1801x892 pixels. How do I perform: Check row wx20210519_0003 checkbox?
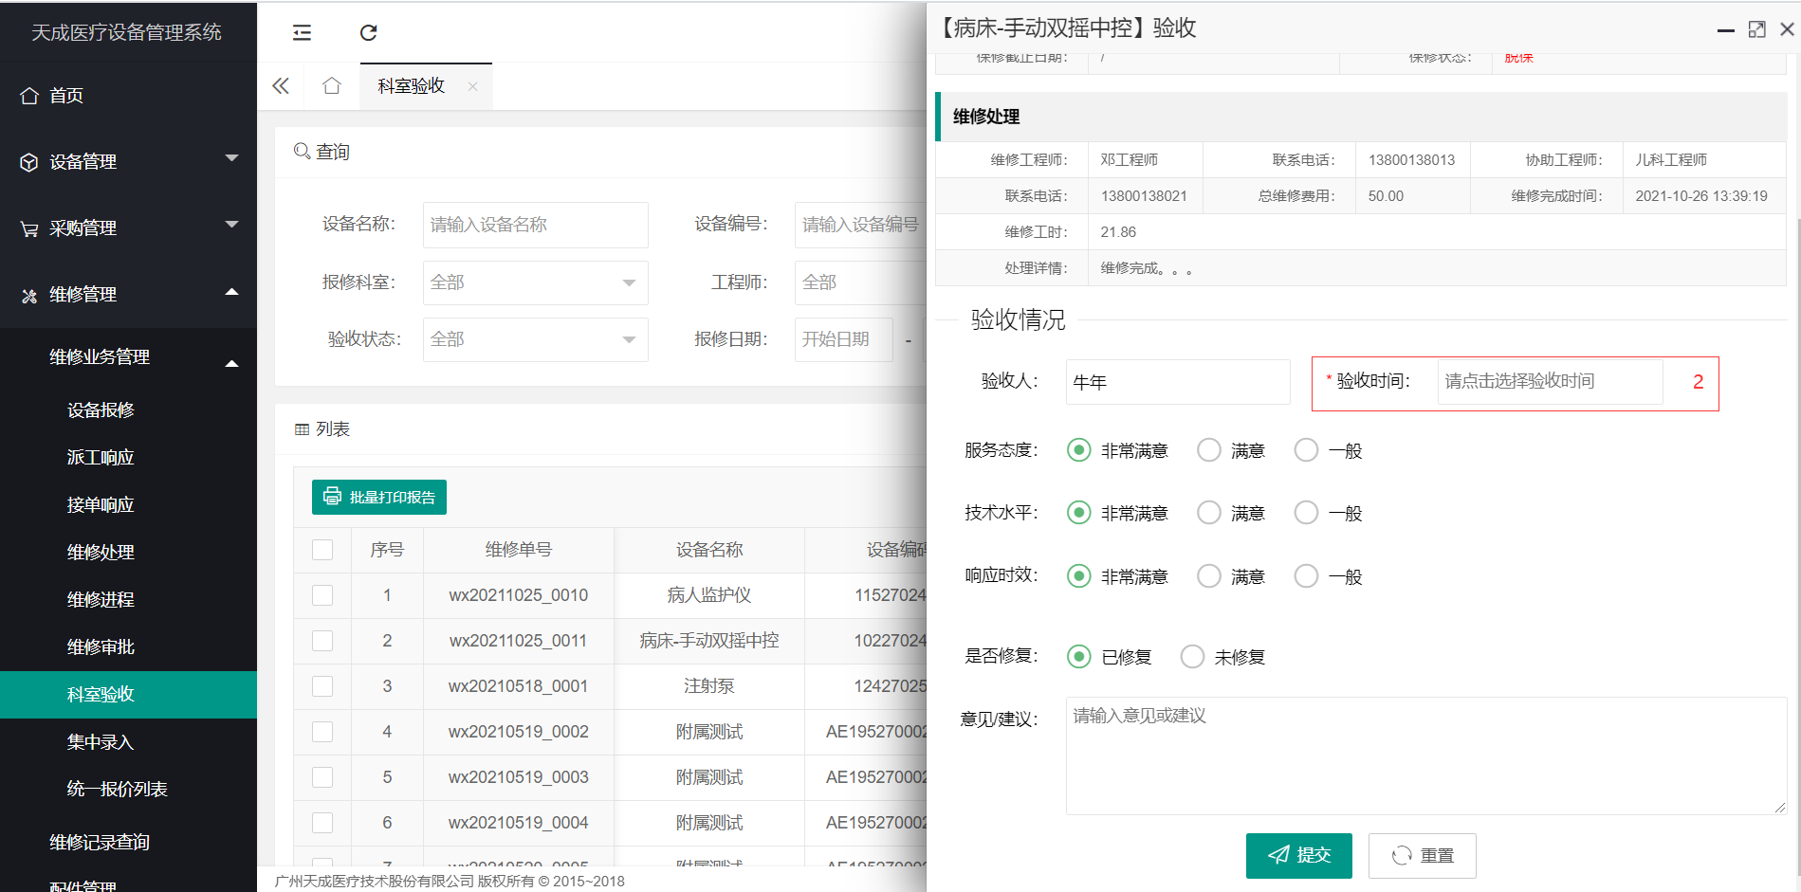point(322,777)
